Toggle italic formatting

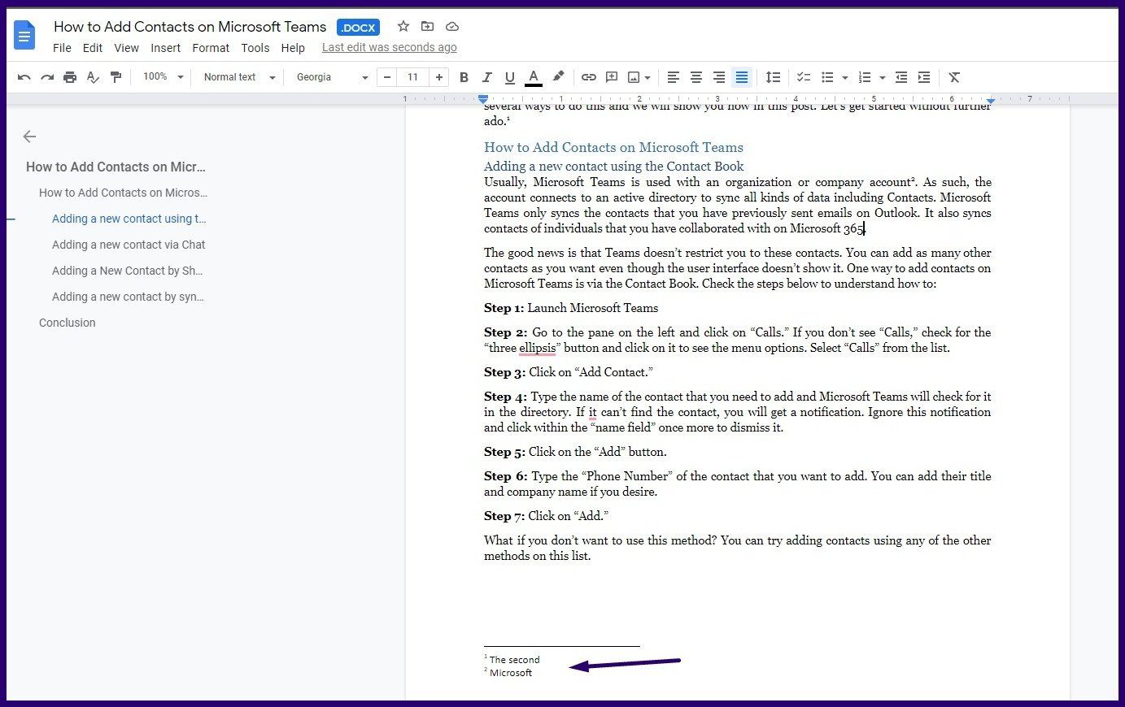486,77
